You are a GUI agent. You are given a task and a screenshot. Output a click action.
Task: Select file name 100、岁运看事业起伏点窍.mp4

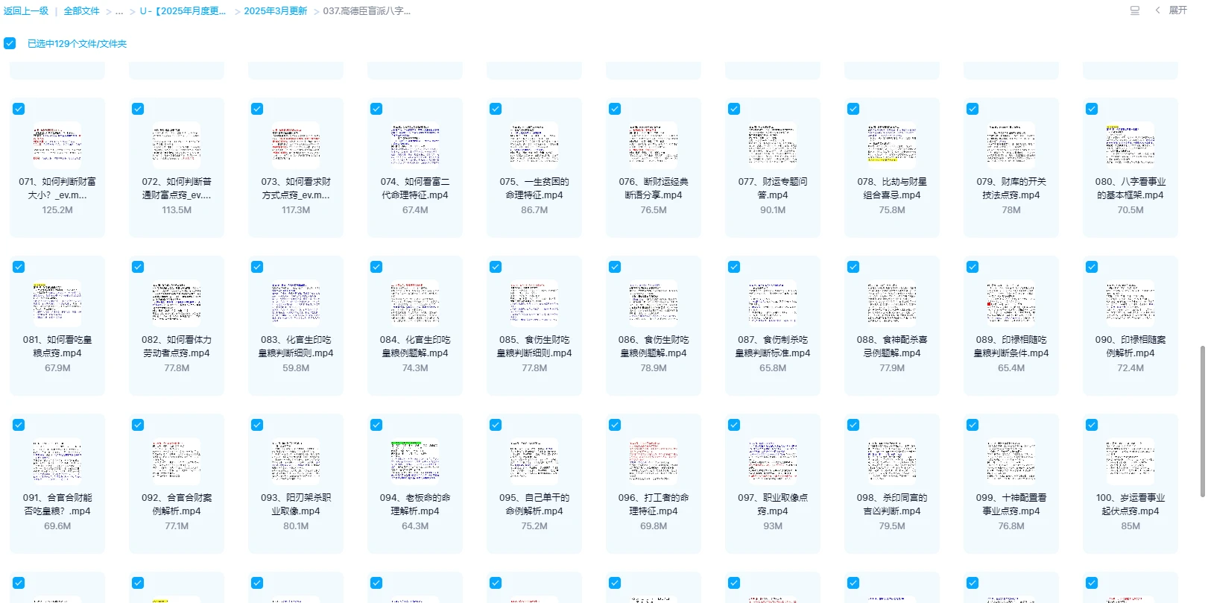pyautogui.click(x=1130, y=505)
